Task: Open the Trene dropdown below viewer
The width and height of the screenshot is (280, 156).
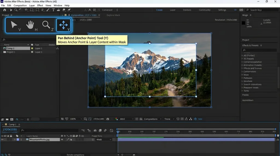Action: tap(169, 119)
